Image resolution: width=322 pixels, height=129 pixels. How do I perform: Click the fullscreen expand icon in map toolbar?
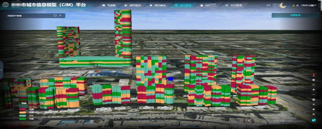(x=314, y=104)
